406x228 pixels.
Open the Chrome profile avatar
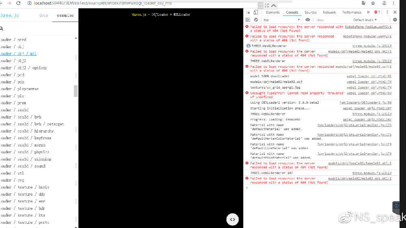384,3
